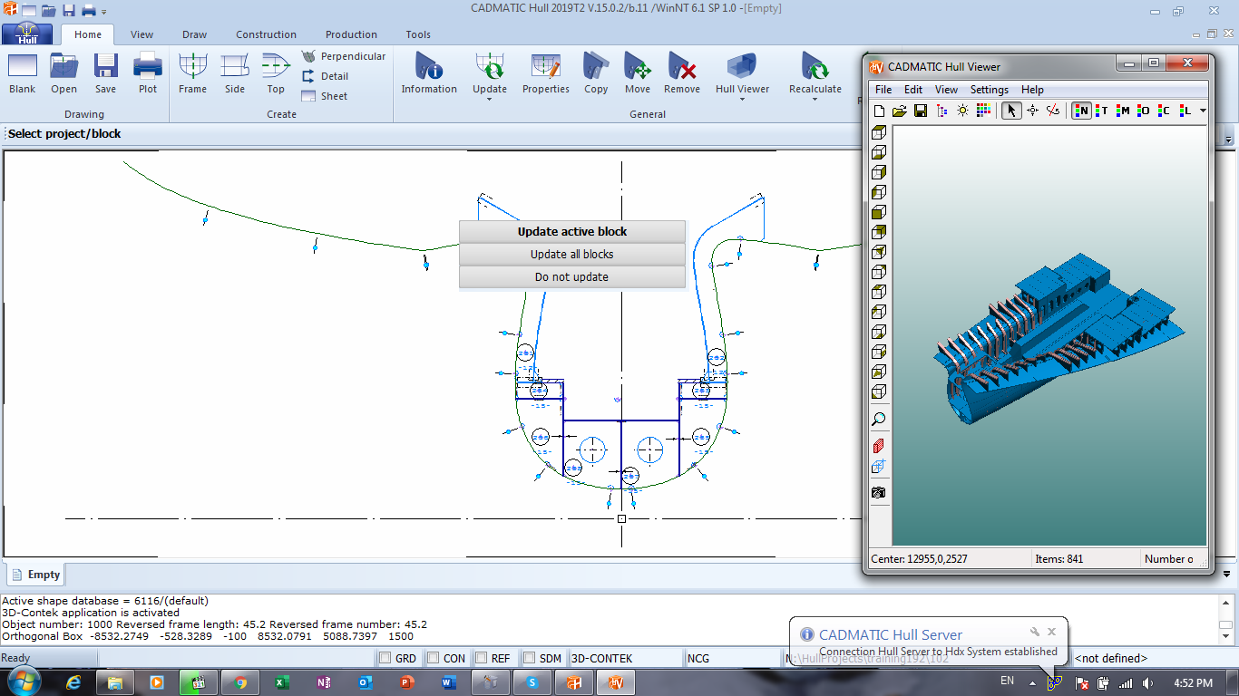Click the Plot icon in the Drawing group

tap(147, 74)
